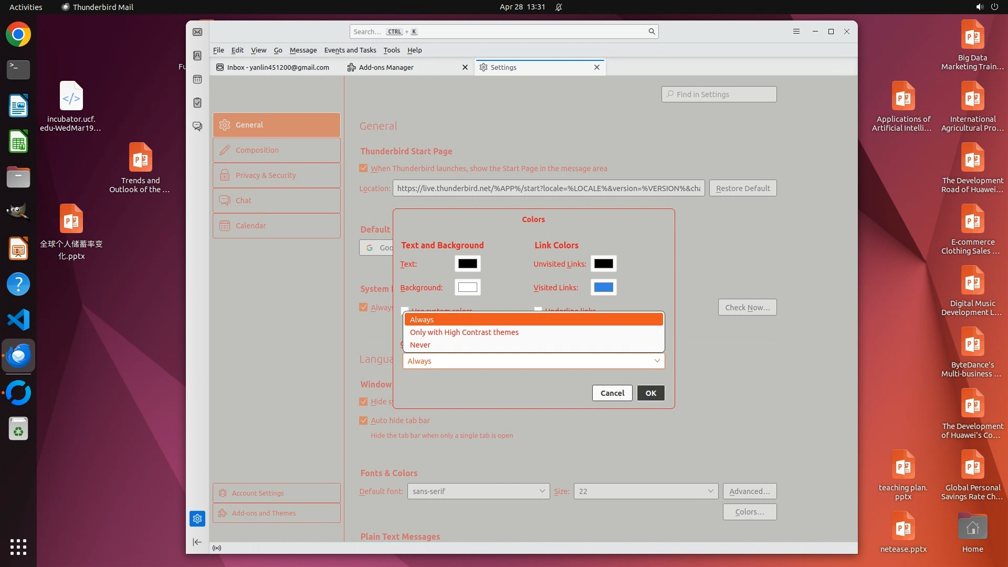Click Cancel in the Colors dialog
Image resolution: width=1008 pixels, height=567 pixels.
pos(612,393)
